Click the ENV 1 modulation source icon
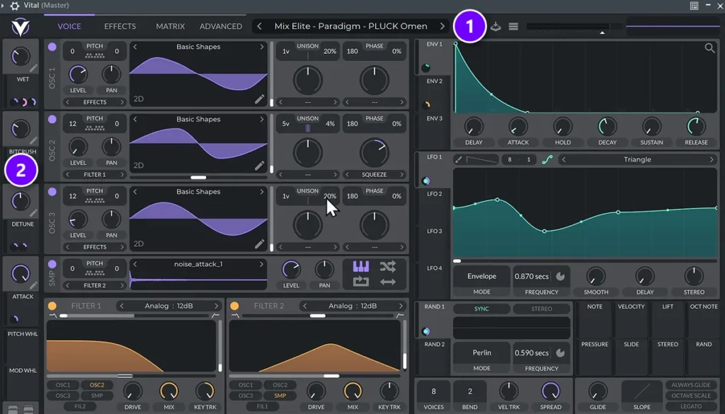The width and height of the screenshot is (725, 414). point(426,68)
